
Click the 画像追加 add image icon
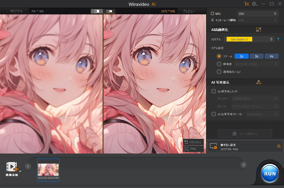coord(12,166)
